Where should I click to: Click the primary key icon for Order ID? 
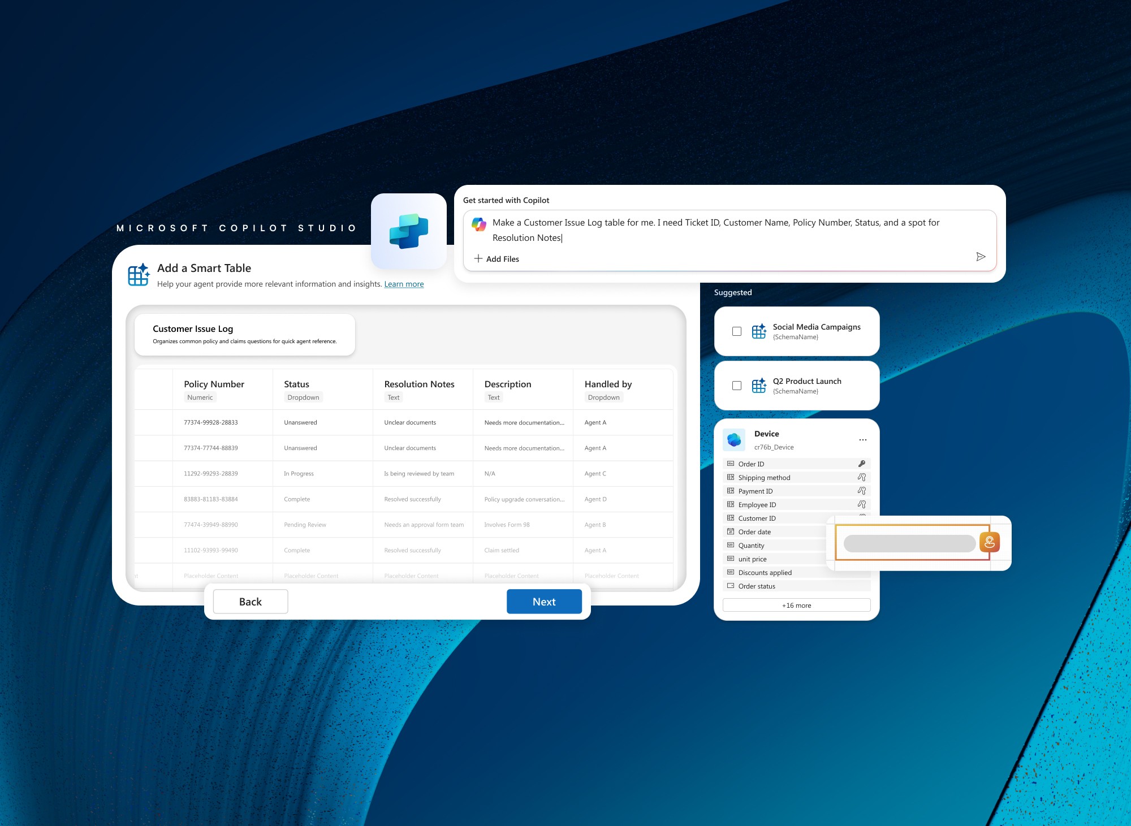coord(862,464)
